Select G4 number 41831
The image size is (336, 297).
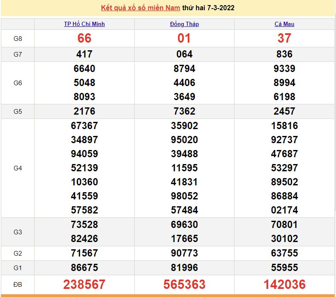click(x=184, y=182)
